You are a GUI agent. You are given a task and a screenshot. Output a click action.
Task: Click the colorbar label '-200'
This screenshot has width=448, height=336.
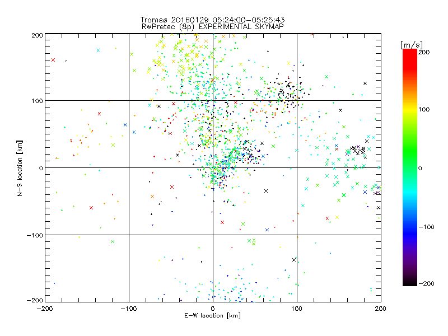pos(426,283)
